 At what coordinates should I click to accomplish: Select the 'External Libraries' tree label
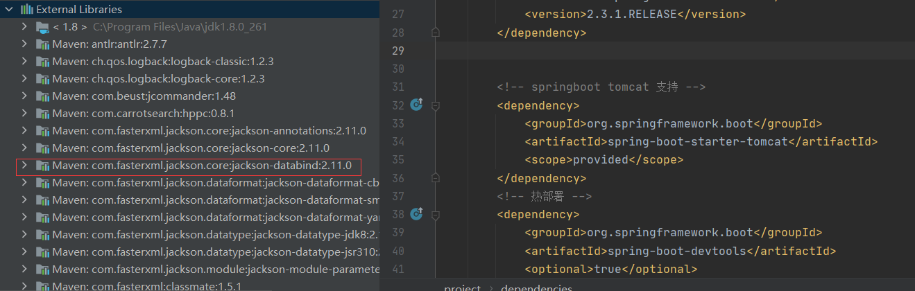(78, 10)
